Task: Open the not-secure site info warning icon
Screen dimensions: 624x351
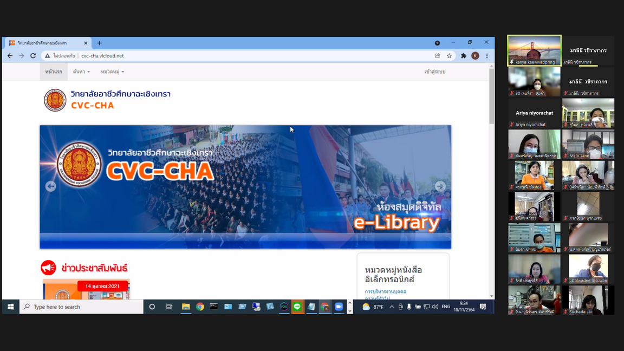Action: tap(47, 56)
